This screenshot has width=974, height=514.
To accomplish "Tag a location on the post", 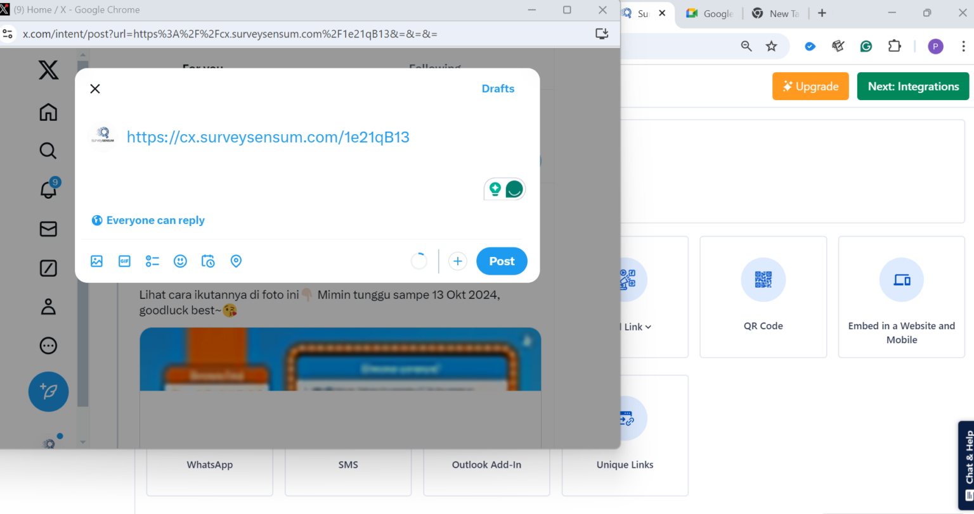I will (x=236, y=261).
